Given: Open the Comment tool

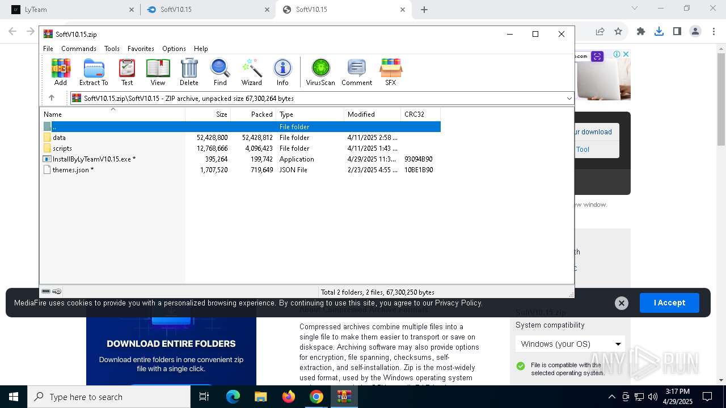Looking at the screenshot, I should click(x=357, y=72).
